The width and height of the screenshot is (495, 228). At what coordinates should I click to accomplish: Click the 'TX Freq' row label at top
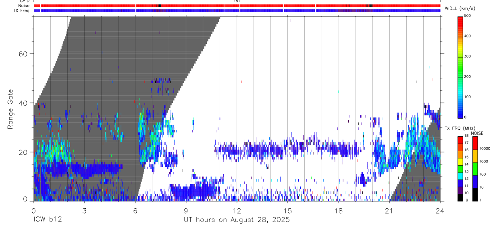[22, 10]
